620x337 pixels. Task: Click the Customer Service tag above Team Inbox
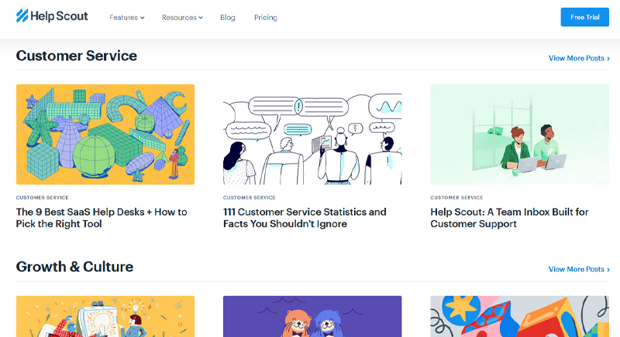[x=456, y=197]
